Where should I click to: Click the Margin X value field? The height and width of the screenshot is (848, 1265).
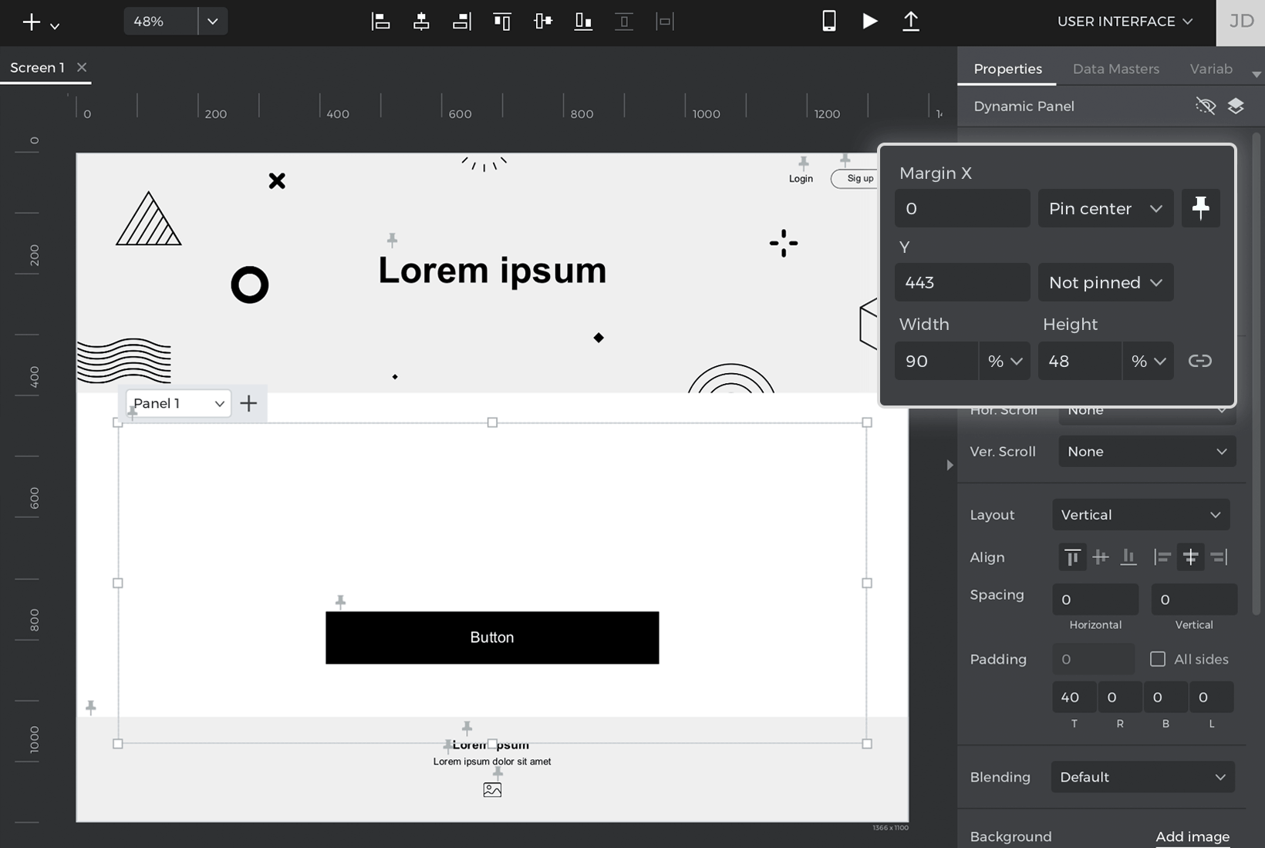(962, 208)
